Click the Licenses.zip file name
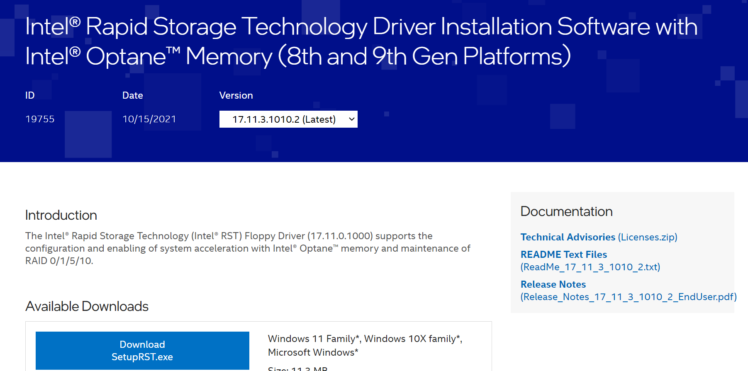 pyautogui.click(x=648, y=237)
